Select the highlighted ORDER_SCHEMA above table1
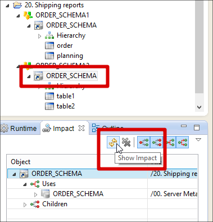The image size is (213, 222). 71,76
